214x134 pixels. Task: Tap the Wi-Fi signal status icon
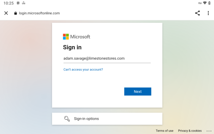(x=205, y=3)
